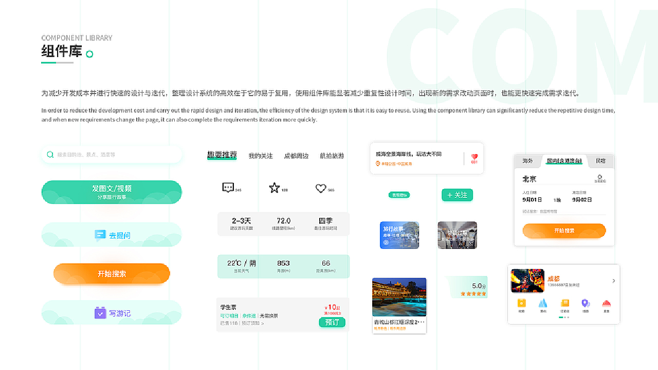Click the red food dish icon under 成都
658x370 pixels.
click(607, 303)
